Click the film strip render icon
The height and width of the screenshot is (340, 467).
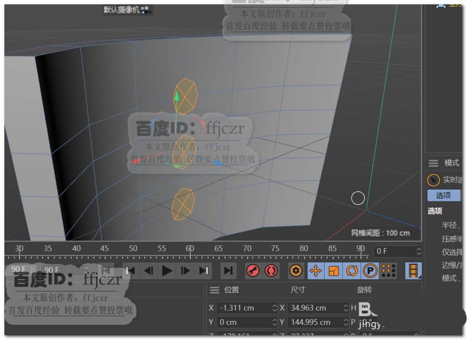pyautogui.click(x=413, y=271)
